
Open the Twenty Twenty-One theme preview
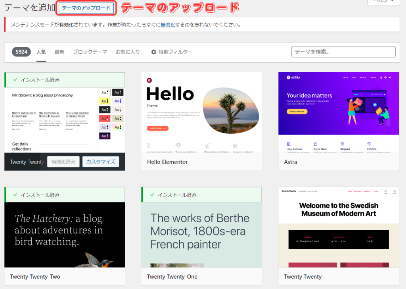(x=201, y=235)
